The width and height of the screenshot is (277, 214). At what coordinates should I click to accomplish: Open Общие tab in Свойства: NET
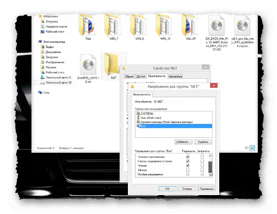point(129,76)
